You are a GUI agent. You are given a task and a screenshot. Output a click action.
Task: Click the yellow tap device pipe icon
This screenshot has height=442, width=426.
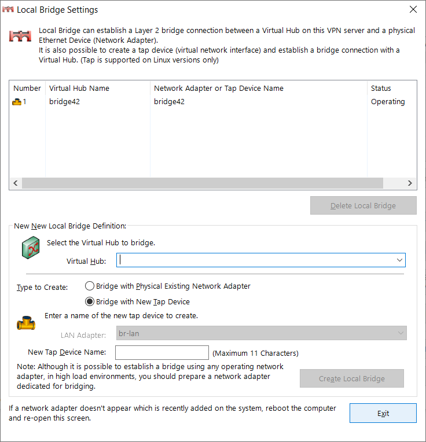[x=25, y=323]
